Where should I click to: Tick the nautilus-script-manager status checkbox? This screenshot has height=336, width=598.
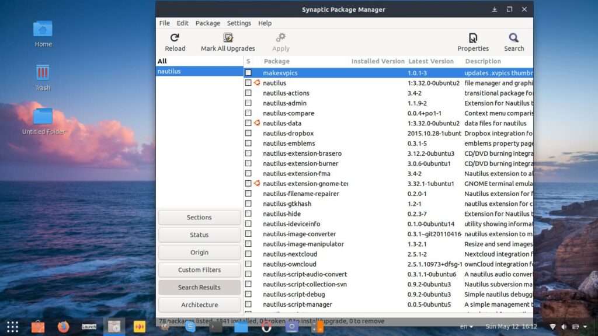click(x=248, y=304)
